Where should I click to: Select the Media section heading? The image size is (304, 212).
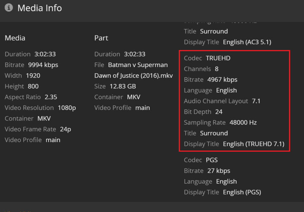(15, 38)
